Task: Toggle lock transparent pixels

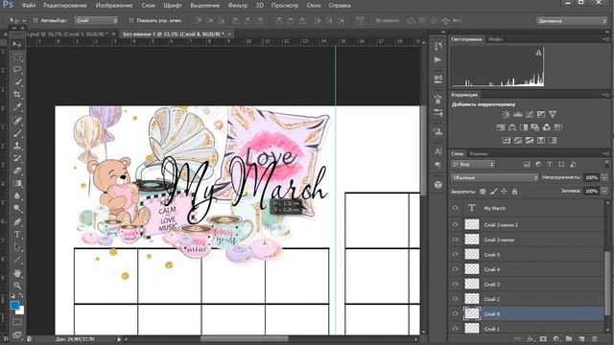Action: [x=483, y=192]
